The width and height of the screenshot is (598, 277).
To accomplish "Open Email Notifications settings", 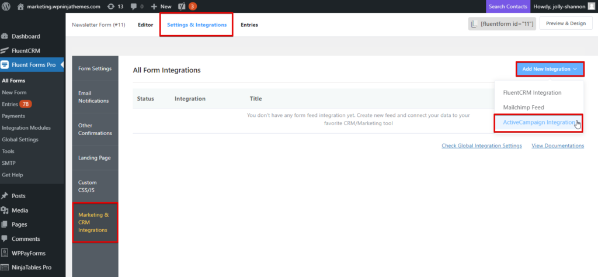I will [x=95, y=97].
